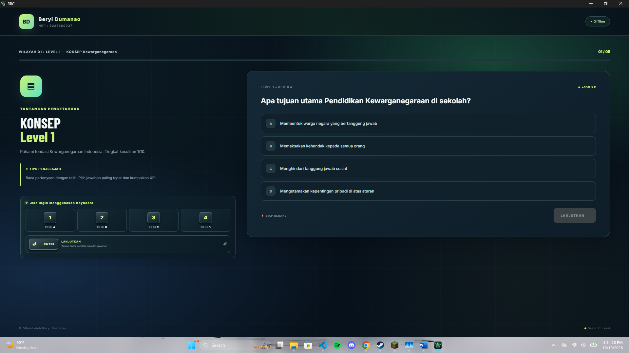Screen dimensions: 629x353
Task: Click the Offline status badge
Action: click(598, 22)
